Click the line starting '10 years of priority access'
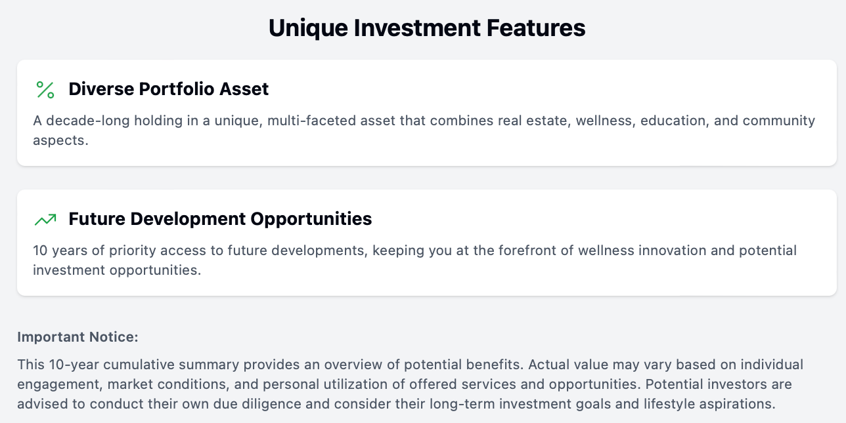The width and height of the screenshot is (846, 423). [415, 251]
